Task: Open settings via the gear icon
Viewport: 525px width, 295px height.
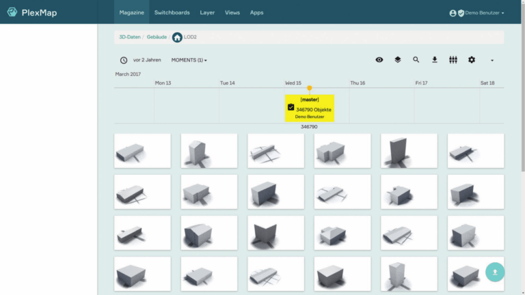Action: tap(472, 60)
